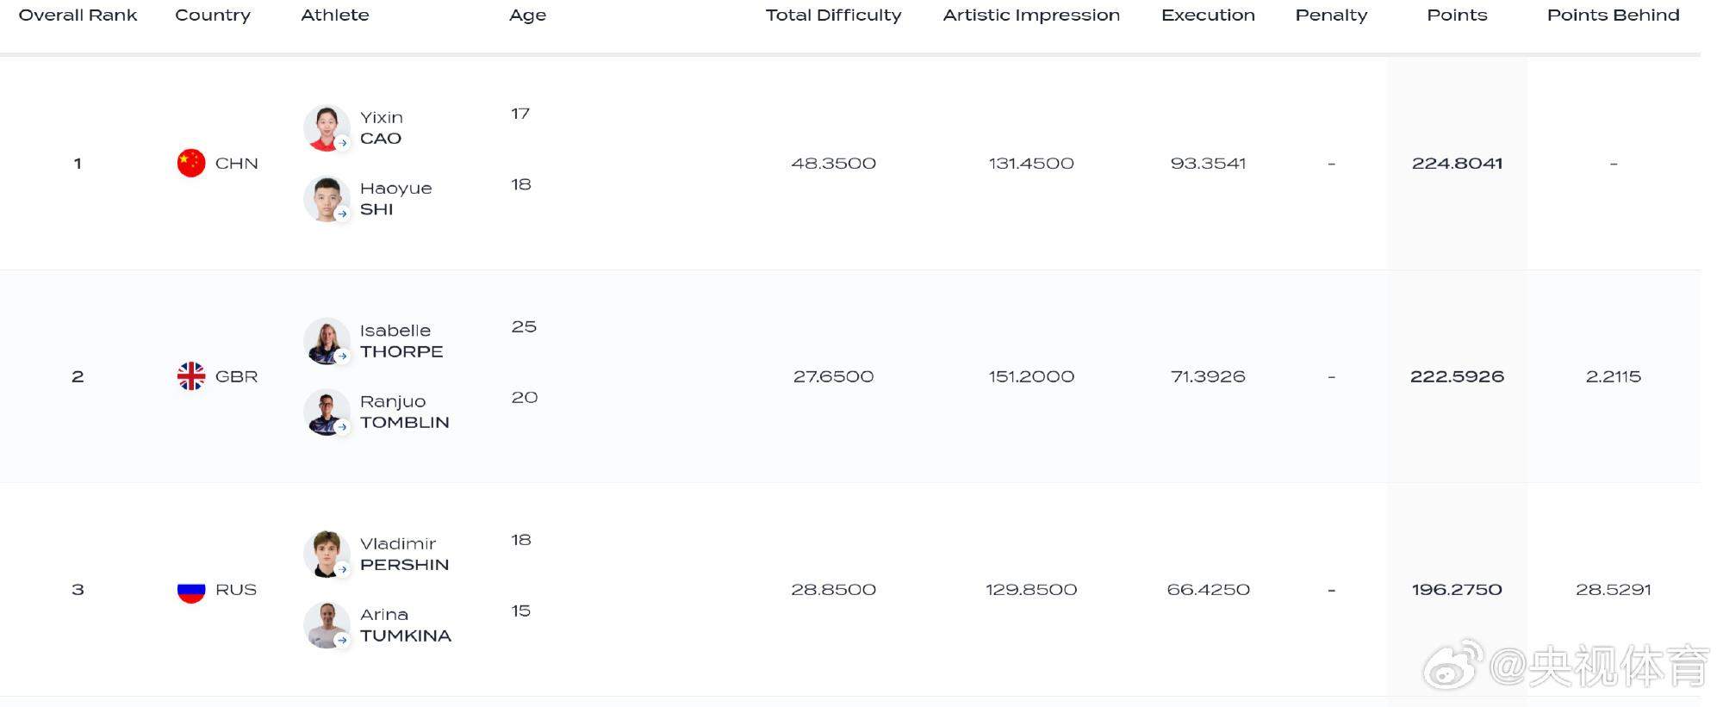Viewport: 1723px width, 707px height.
Task: Select China's total points 224.8041
Action: [x=1457, y=163]
